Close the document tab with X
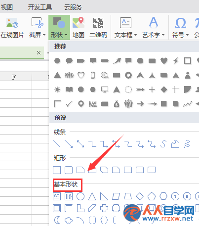The height and width of the screenshot is (226, 199). tap(39, 53)
